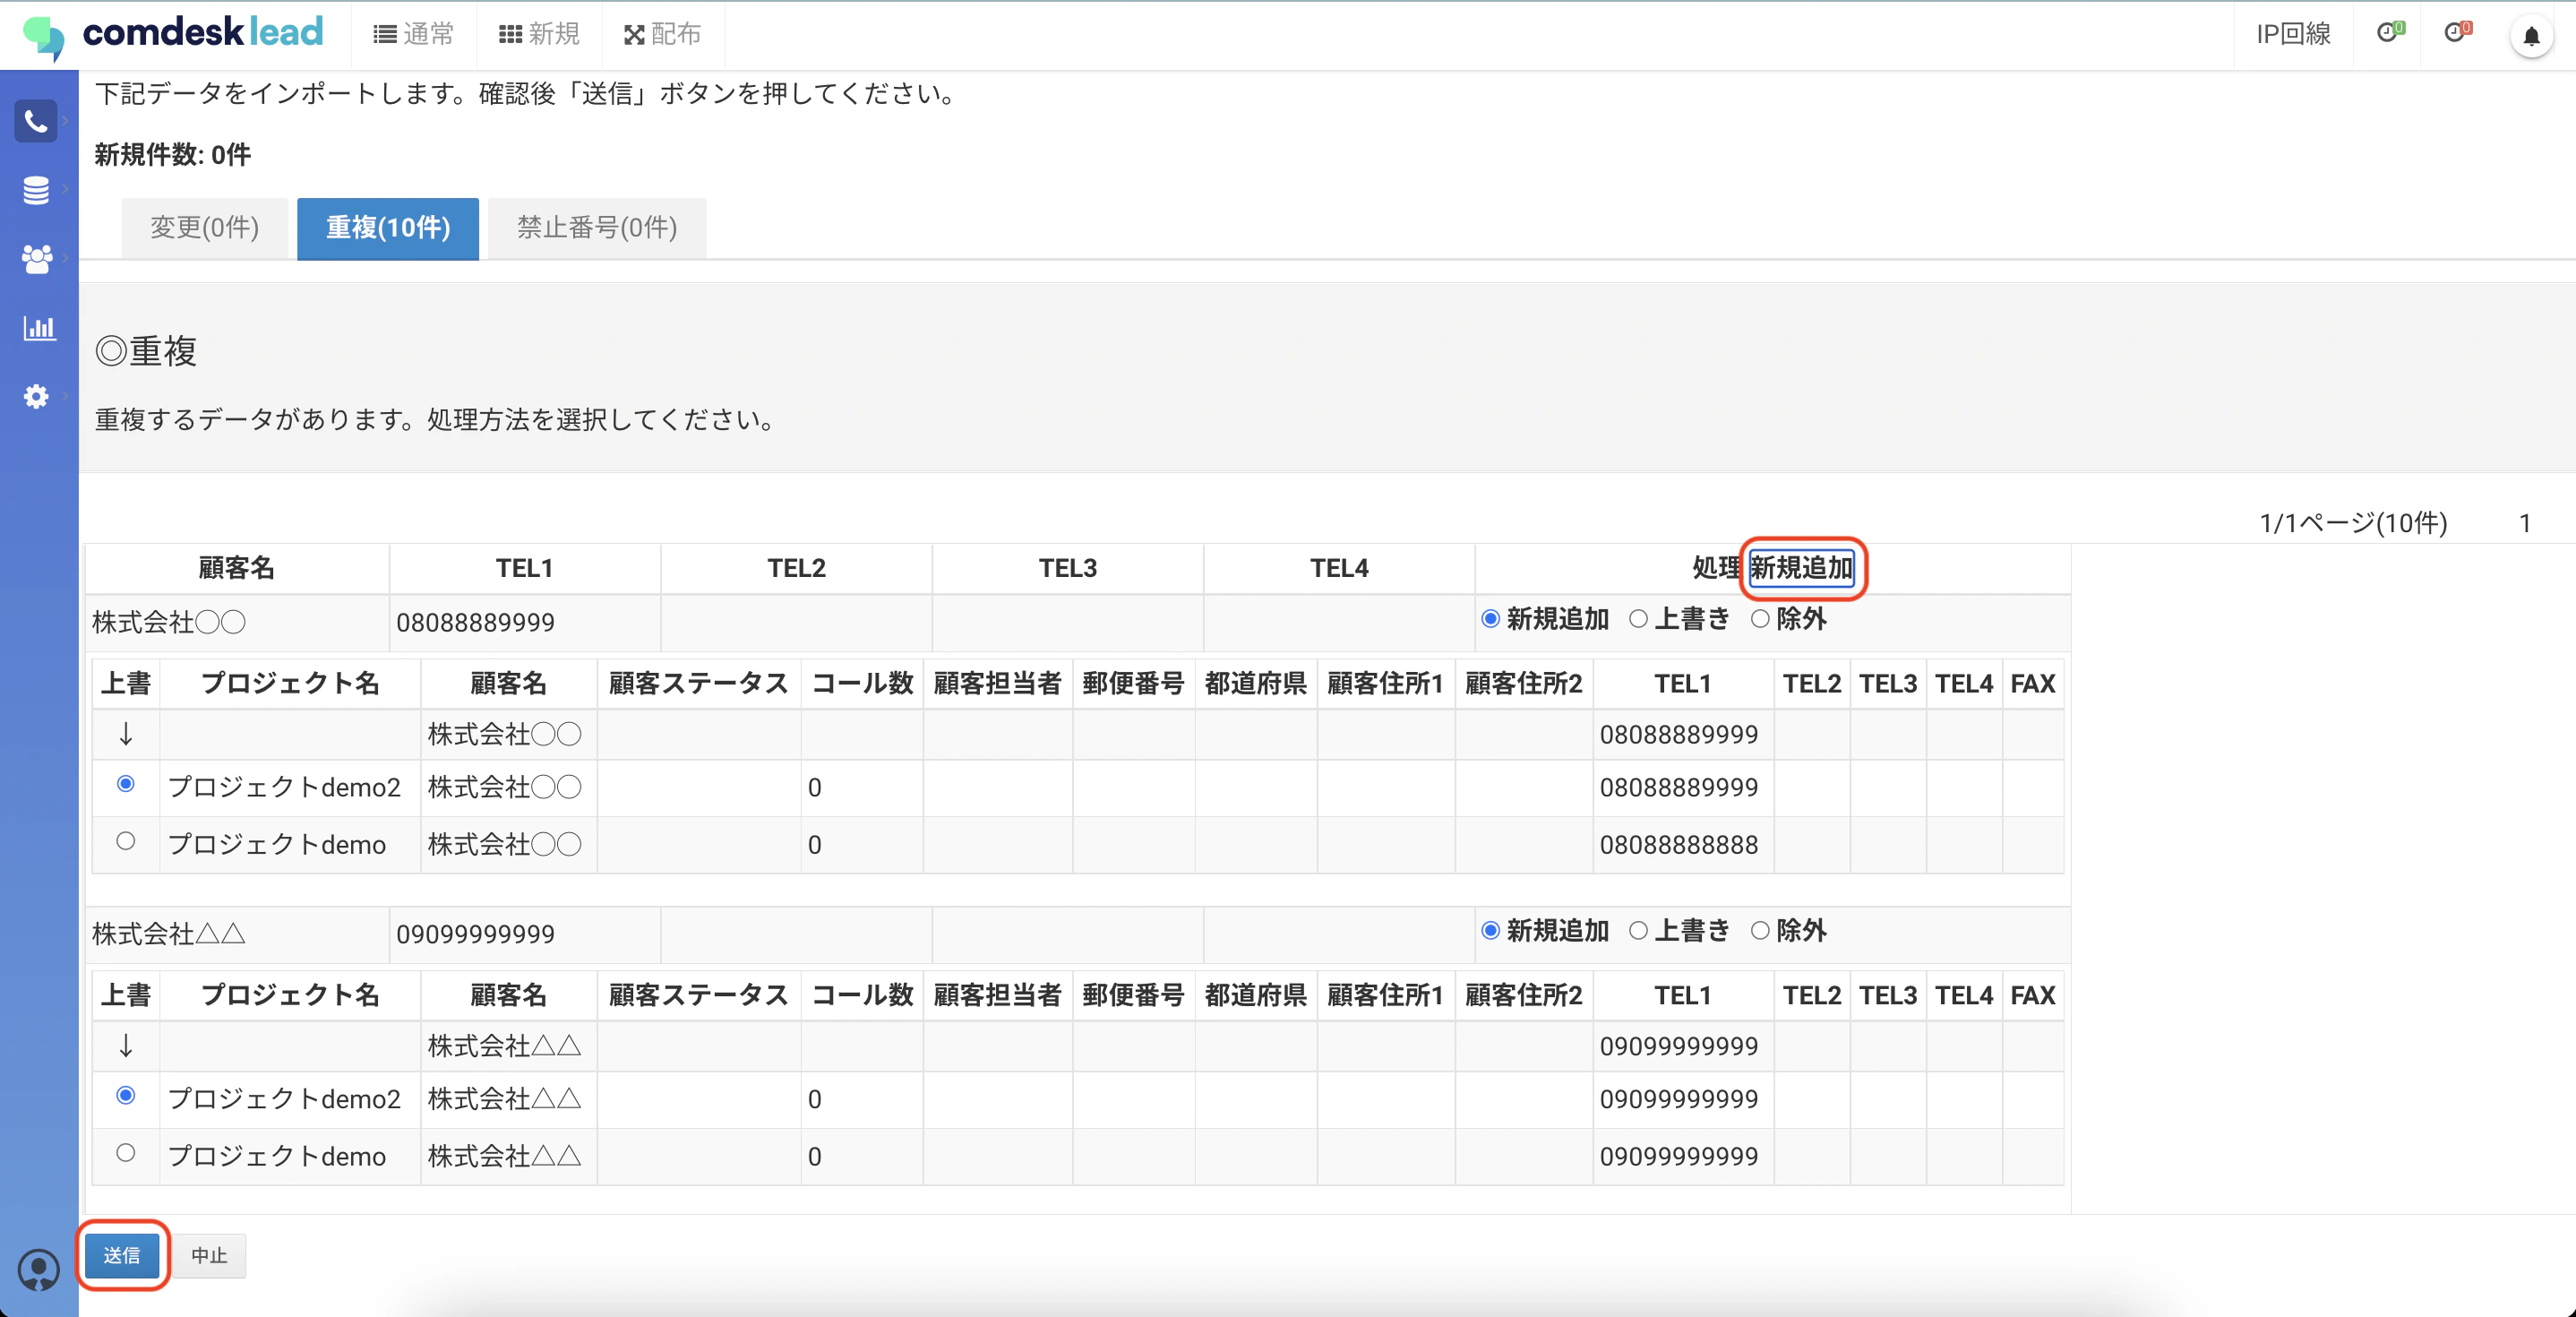The height and width of the screenshot is (1317, 2576).
Task: Click the コール数 header in first sub-table
Action: click(862, 684)
